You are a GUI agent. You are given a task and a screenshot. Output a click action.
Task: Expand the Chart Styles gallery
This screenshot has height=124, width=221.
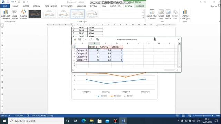coord(143,17)
